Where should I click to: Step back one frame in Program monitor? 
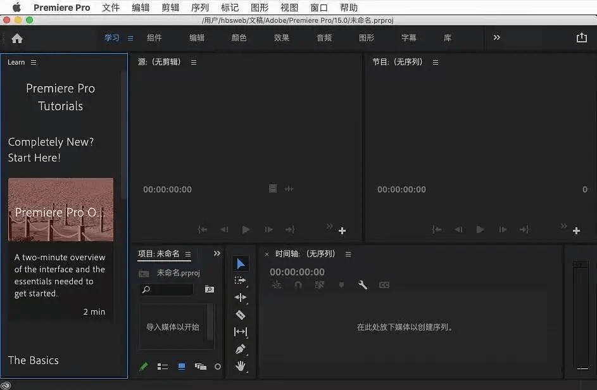click(458, 229)
